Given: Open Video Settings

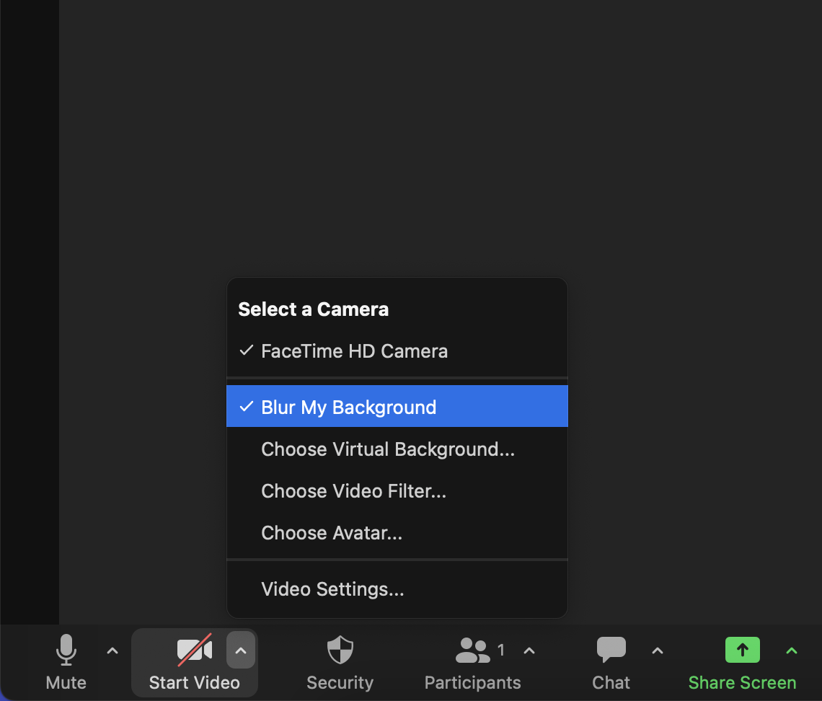Looking at the screenshot, I should (332, 588).
